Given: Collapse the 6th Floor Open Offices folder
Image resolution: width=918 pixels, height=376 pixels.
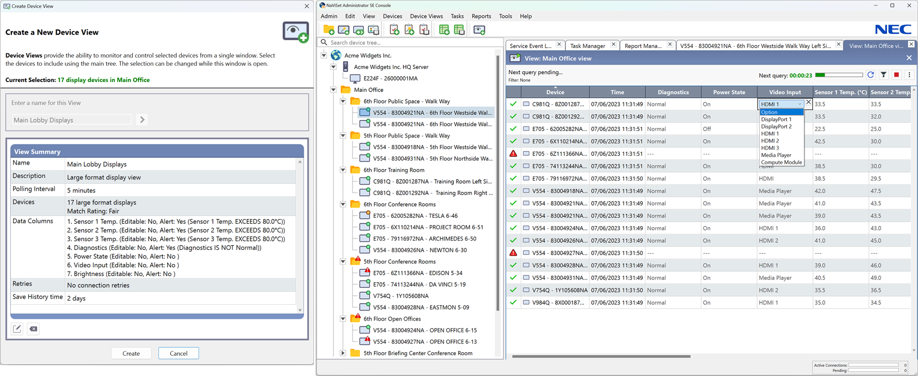Looking at the screenshot, I should tap(343, 319).
